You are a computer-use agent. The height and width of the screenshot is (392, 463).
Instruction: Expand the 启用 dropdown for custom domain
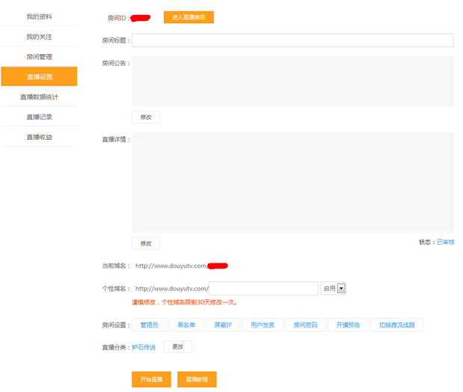(341, 288)
